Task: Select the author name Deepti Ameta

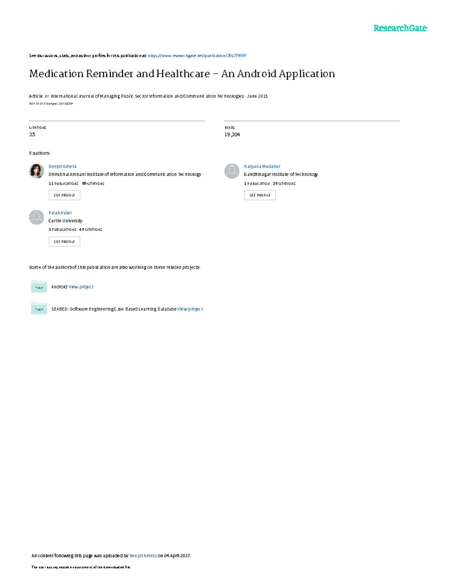Action: point(62,166)
